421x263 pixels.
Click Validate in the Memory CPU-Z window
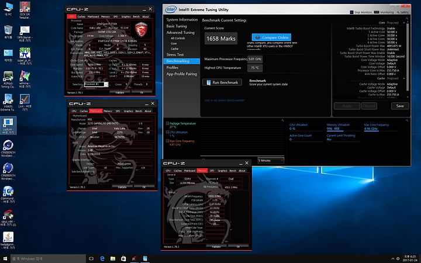pyautogui.click(x=216, y=247)
